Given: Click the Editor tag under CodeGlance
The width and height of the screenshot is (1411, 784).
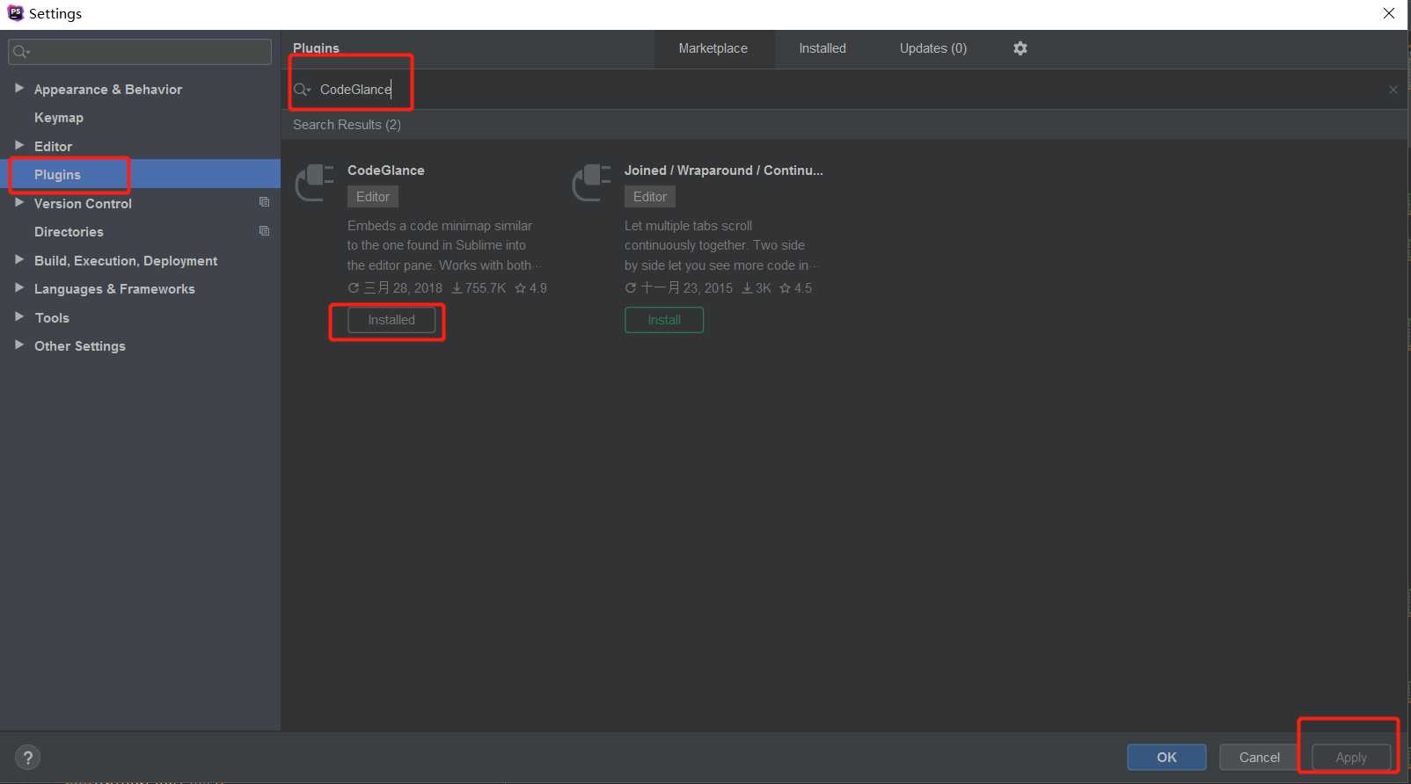Looking at the screenshot, I should pos(373,197).
